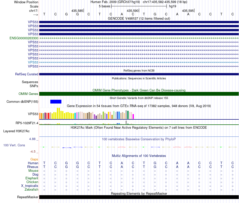The height and width of the screenshot is (203, 239).
Task: Open the RepeatMasker track label
Action: 28,197
